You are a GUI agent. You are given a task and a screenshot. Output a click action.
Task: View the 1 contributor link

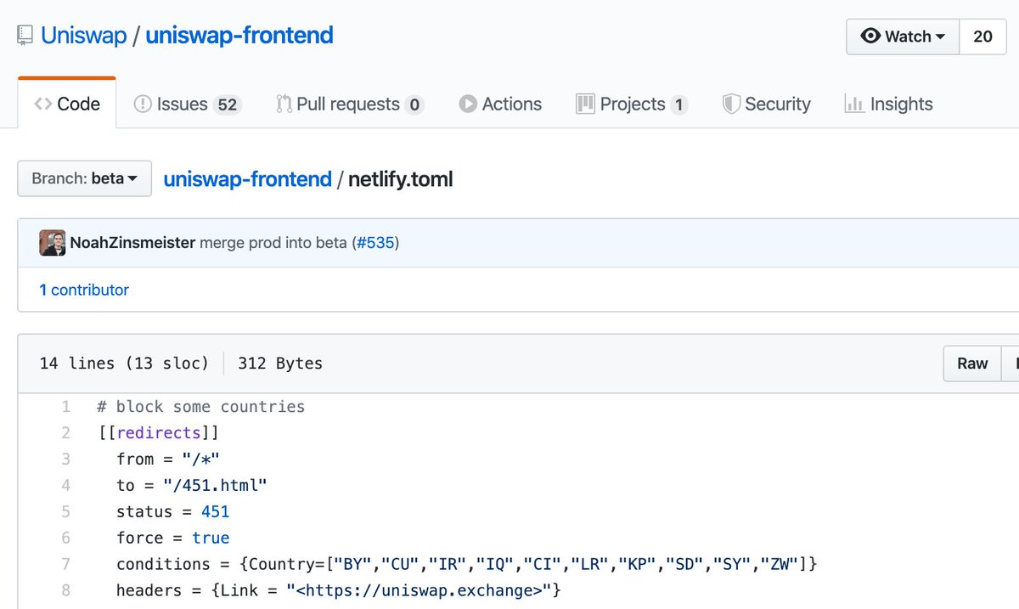[x=84, y=290]
